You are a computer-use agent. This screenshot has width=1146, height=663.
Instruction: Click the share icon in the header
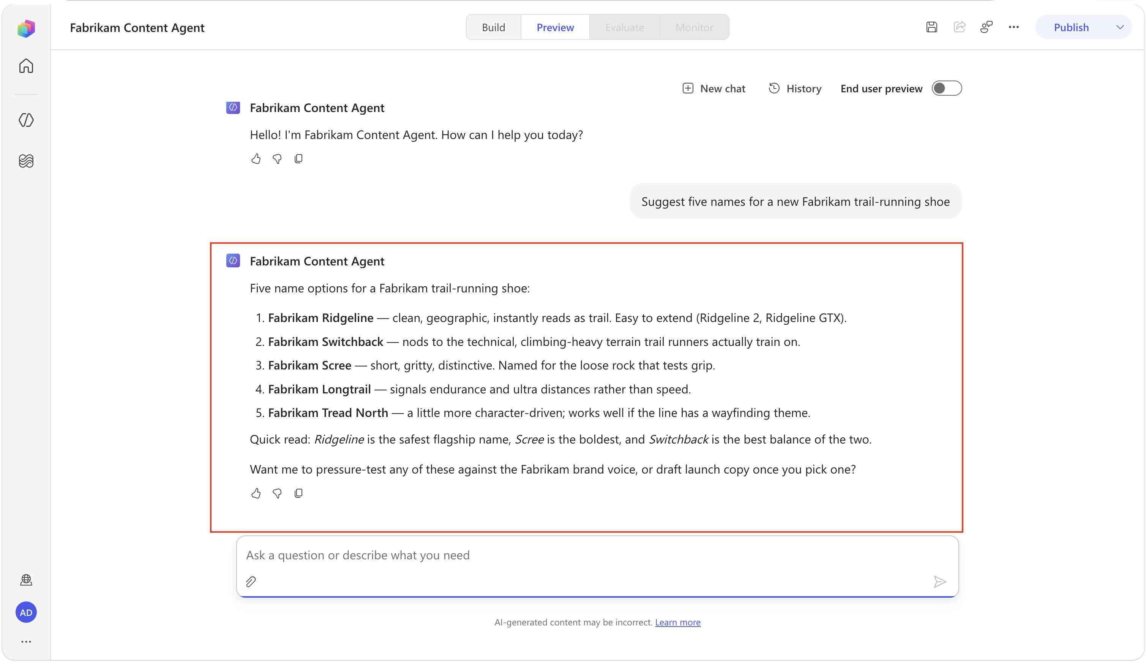tap(959, 27)
